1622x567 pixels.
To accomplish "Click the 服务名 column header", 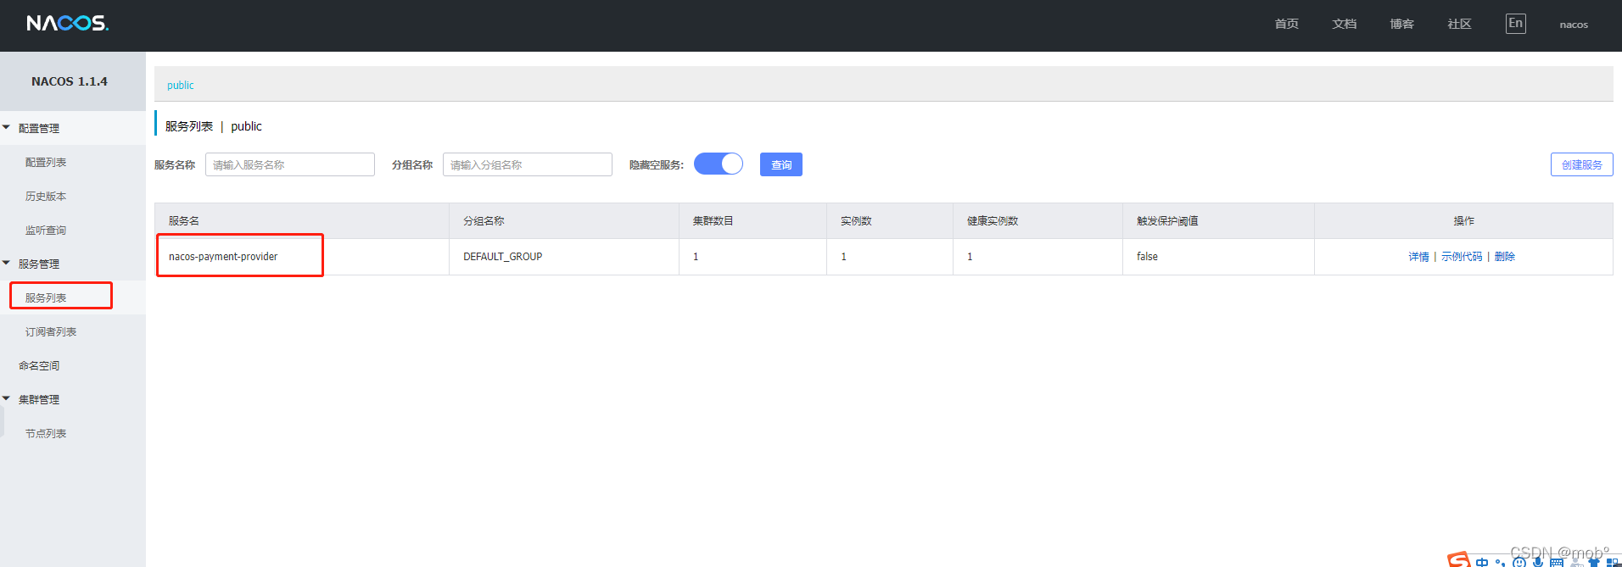I will coord(302,220).
